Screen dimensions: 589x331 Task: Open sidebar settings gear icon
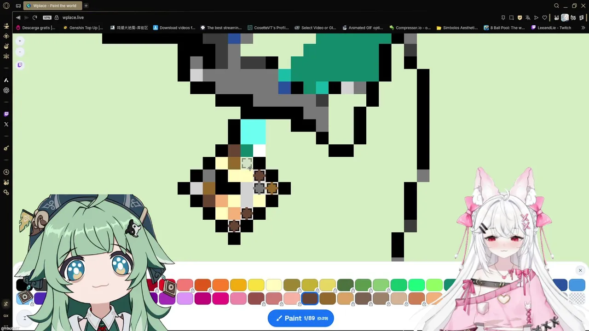point(6,192)
